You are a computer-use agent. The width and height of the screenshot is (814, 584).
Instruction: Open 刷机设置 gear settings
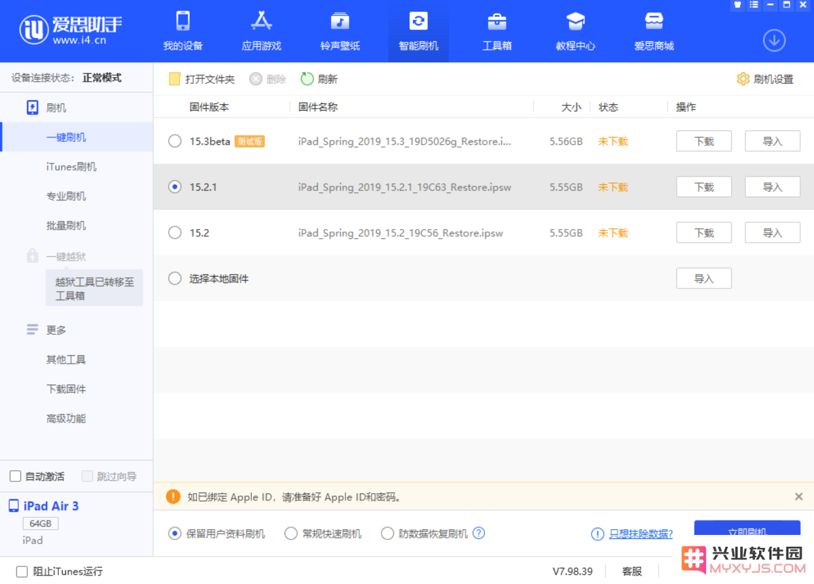765,79
